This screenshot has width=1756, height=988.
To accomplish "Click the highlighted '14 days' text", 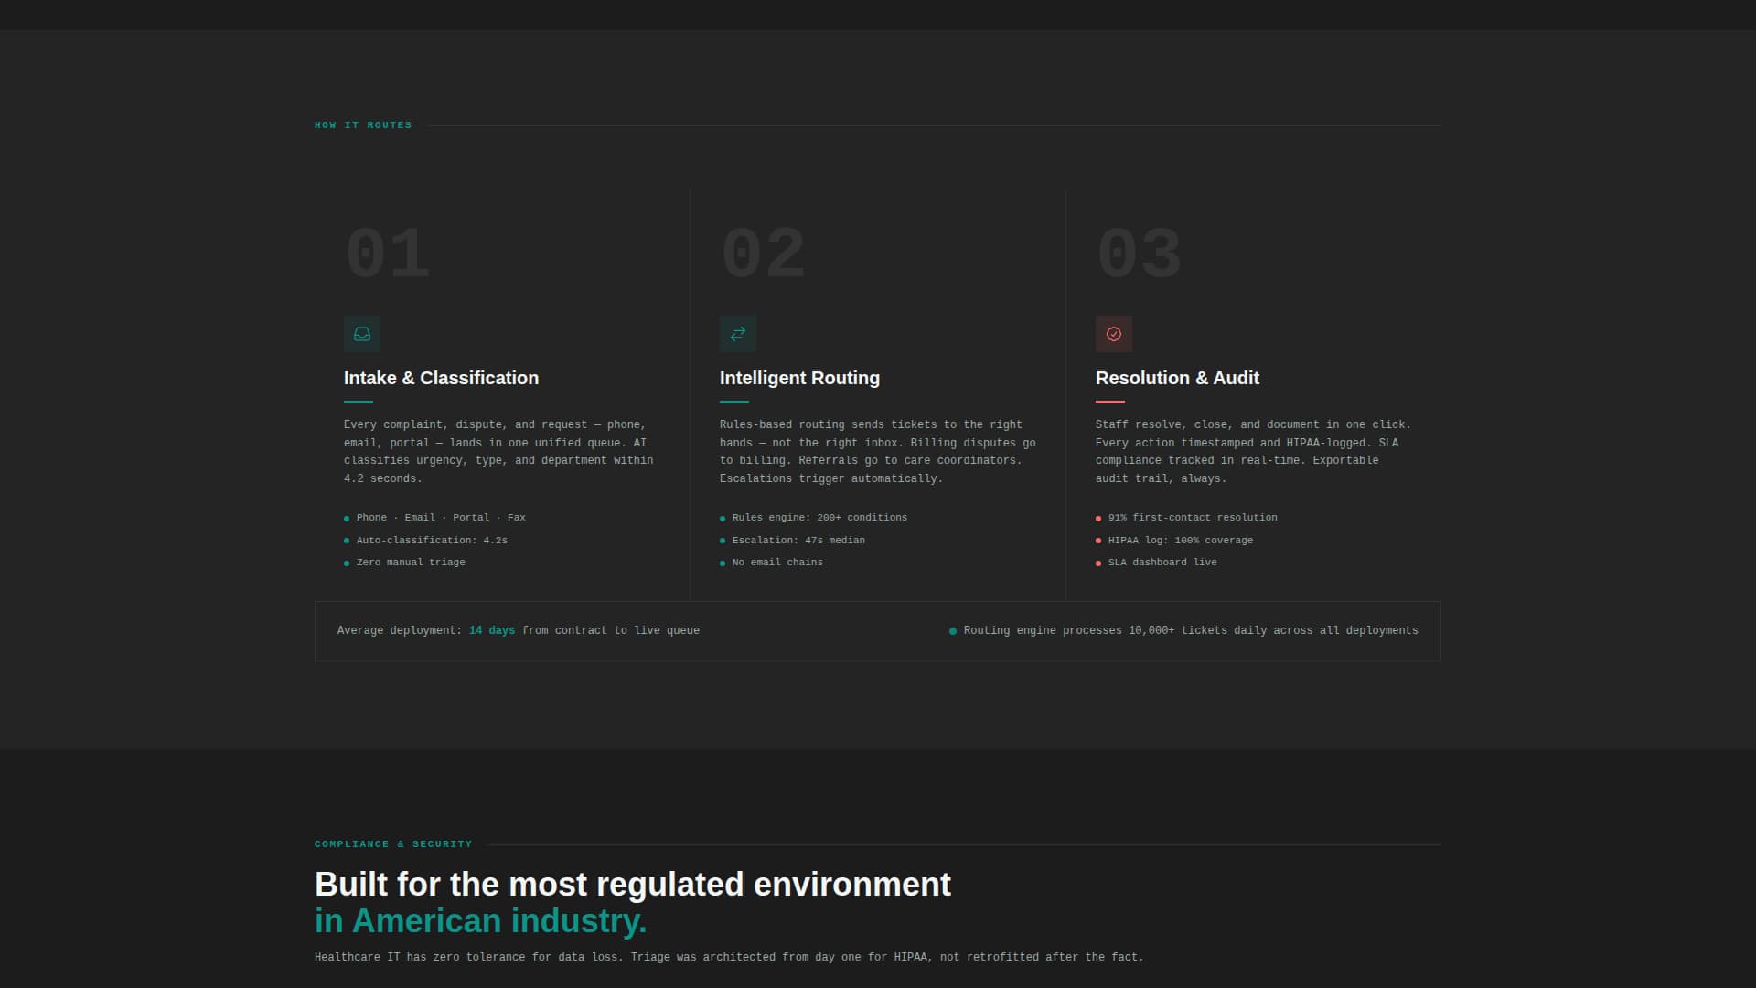I will coord(492,630).
